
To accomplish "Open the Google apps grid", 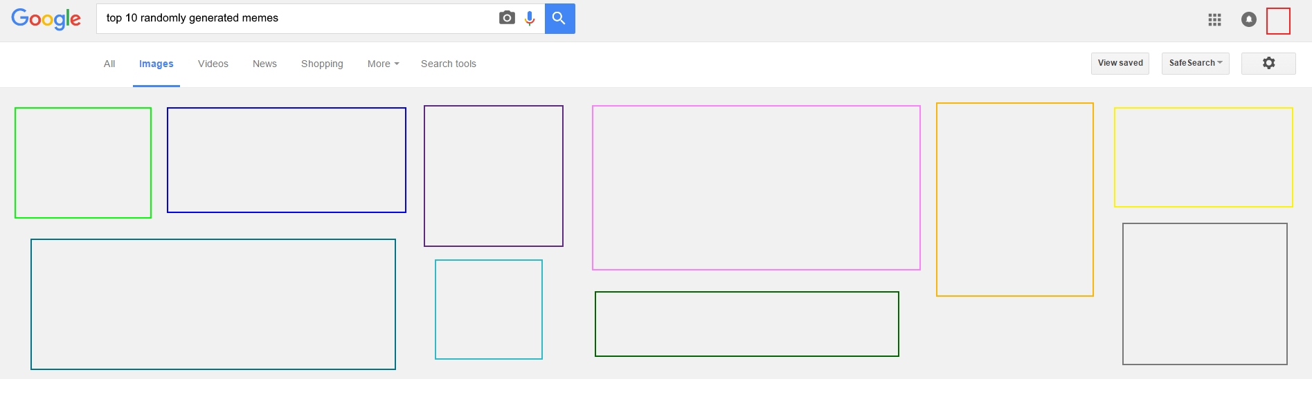I will pos(1214,20).
